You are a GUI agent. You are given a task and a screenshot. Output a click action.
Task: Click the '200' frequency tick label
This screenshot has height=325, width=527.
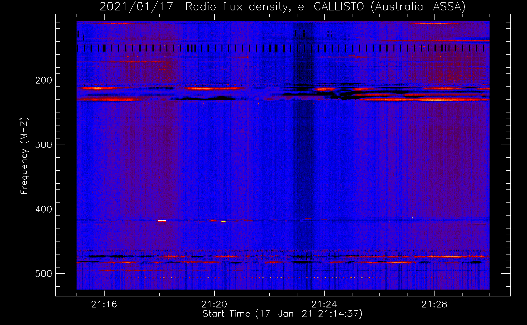[44, 80]
